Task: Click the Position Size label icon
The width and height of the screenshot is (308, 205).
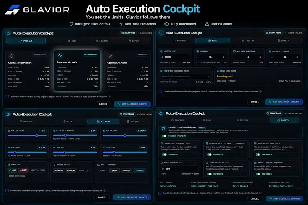Action: click(161, 52)
